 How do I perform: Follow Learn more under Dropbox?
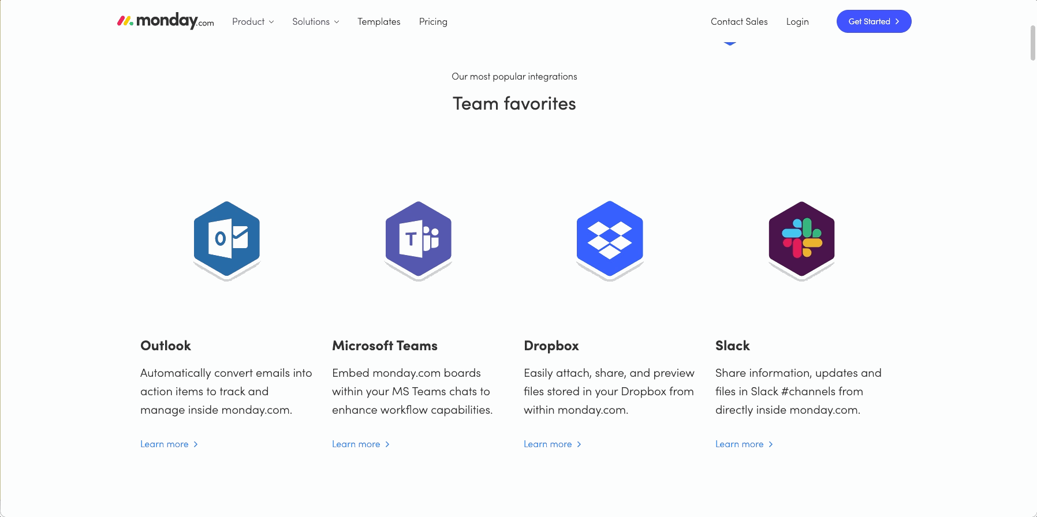coord(553,444)
